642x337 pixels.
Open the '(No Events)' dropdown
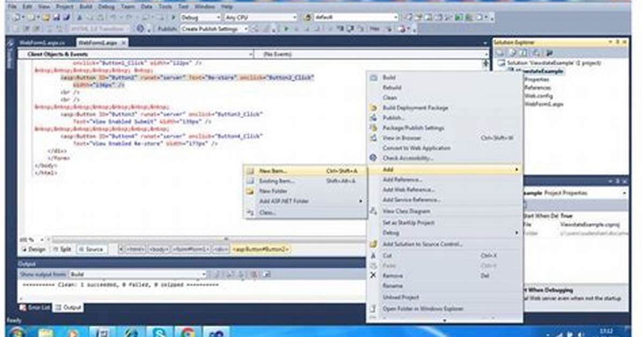click(371, 54)
